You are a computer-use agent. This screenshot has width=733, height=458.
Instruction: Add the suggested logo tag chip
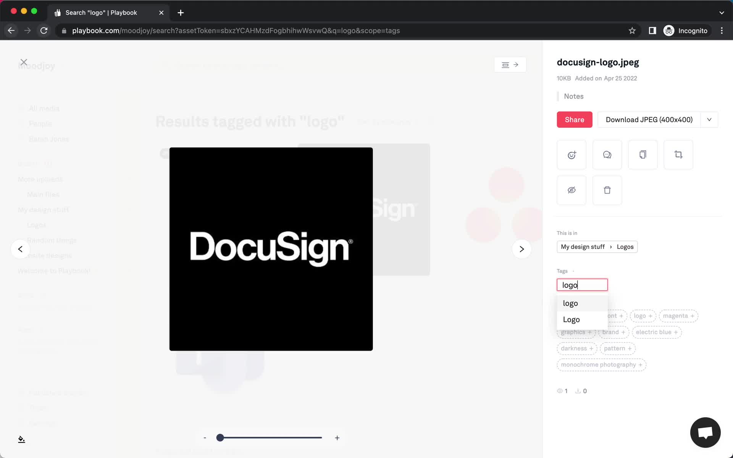tap(643, 316)
